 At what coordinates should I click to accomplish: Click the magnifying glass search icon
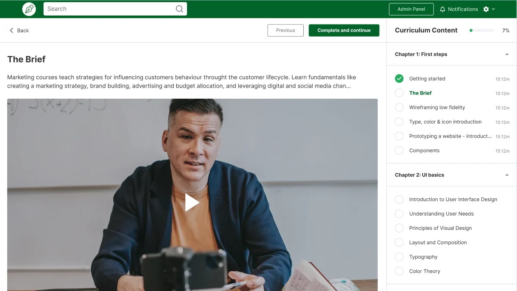tap(179, 9)
